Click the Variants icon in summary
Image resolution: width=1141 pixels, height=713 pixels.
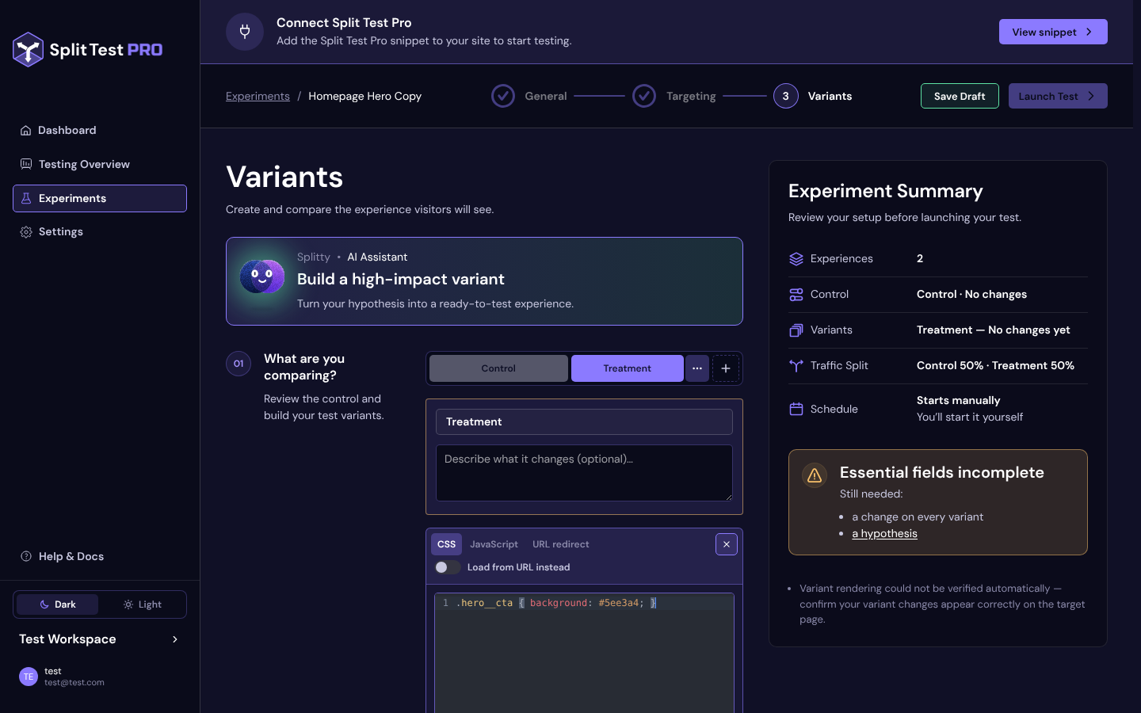pyautogui.click(x=796, y=330)
